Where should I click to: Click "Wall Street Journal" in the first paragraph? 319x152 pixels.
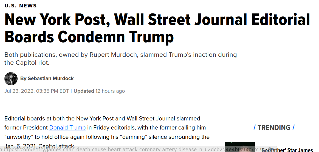coord(151,119)
